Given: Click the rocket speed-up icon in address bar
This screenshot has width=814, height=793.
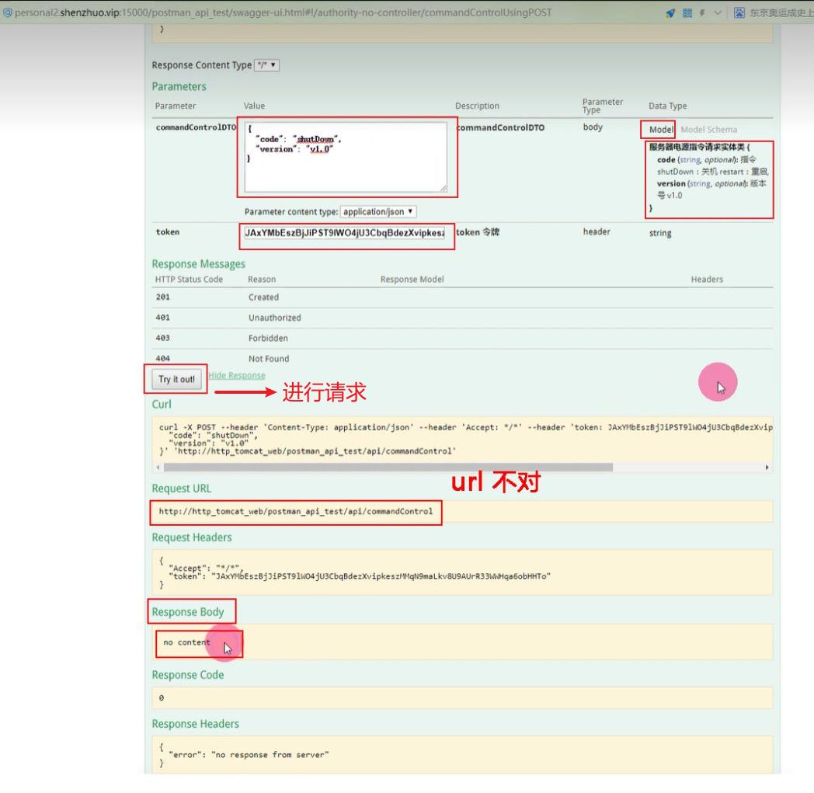Looking at the screenshot, I should [670, 13].
